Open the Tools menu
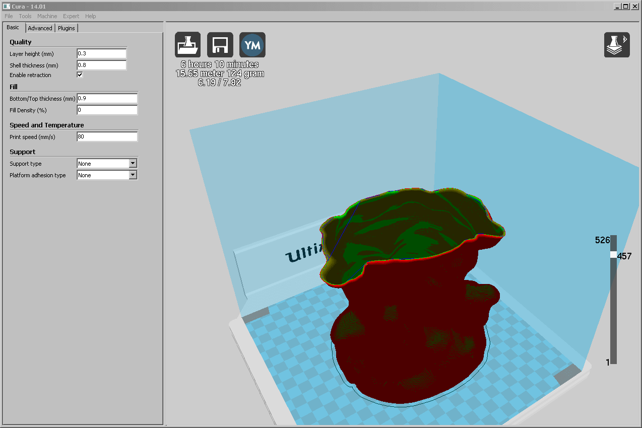This screenshot has width=642, height=428. 25,16
